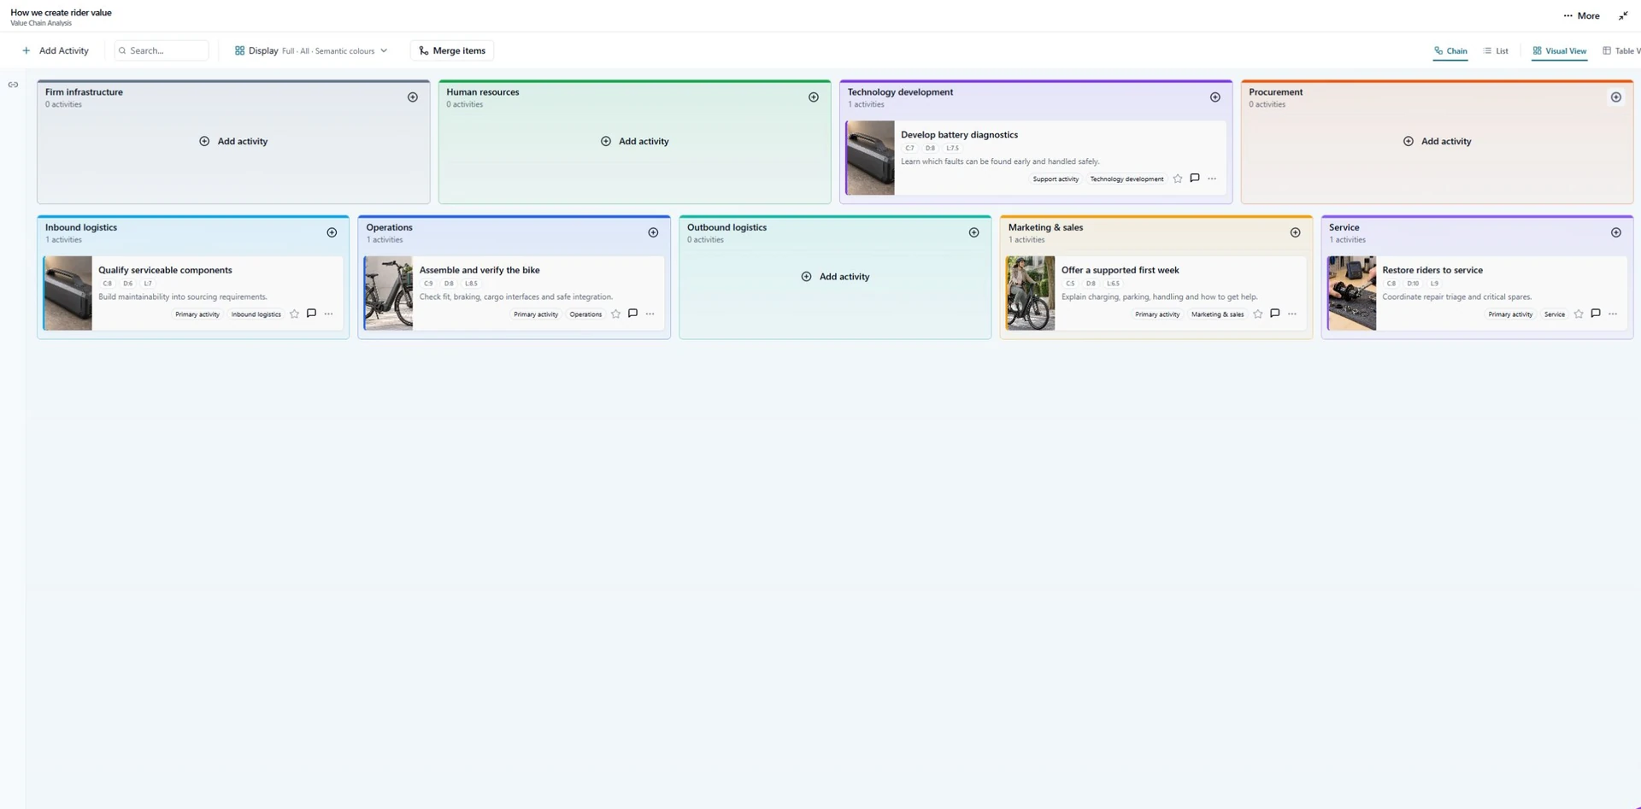1641x809 pixels.
Task: Open more options for Develop battery diagnostics
Action: (1212, 179)
